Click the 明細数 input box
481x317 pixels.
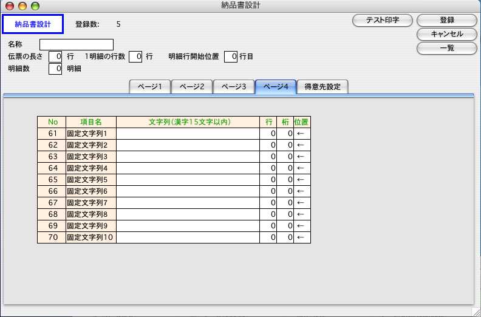(55, 69)
